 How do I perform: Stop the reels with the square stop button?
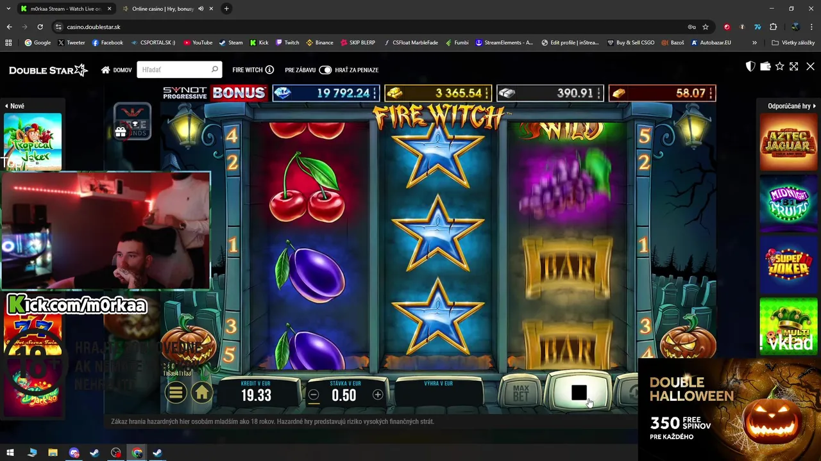[x=579, y=392]
